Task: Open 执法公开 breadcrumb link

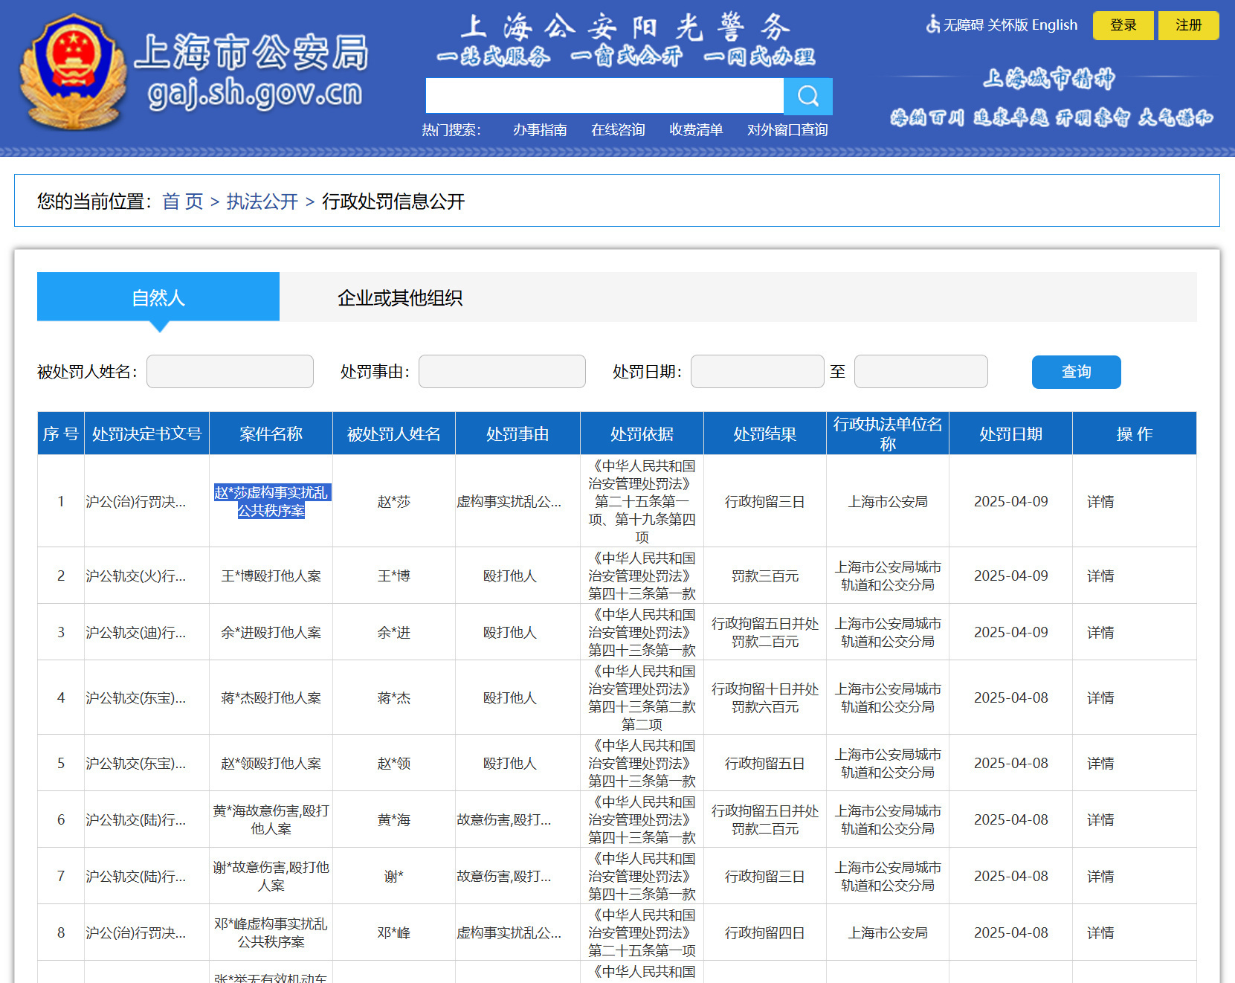Action: (x=262, y=202)
